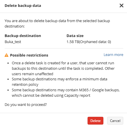Click the Backup destination column header
The width and height of the screenshot is (127, 128).
[23, 36]
